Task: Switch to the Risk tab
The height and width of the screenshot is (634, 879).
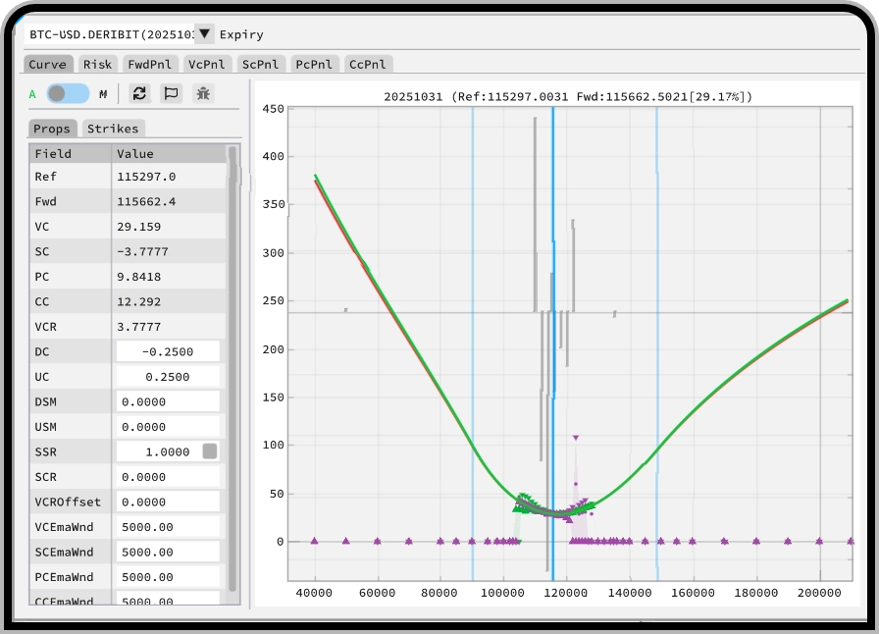Action: click(x=97, y=64)
